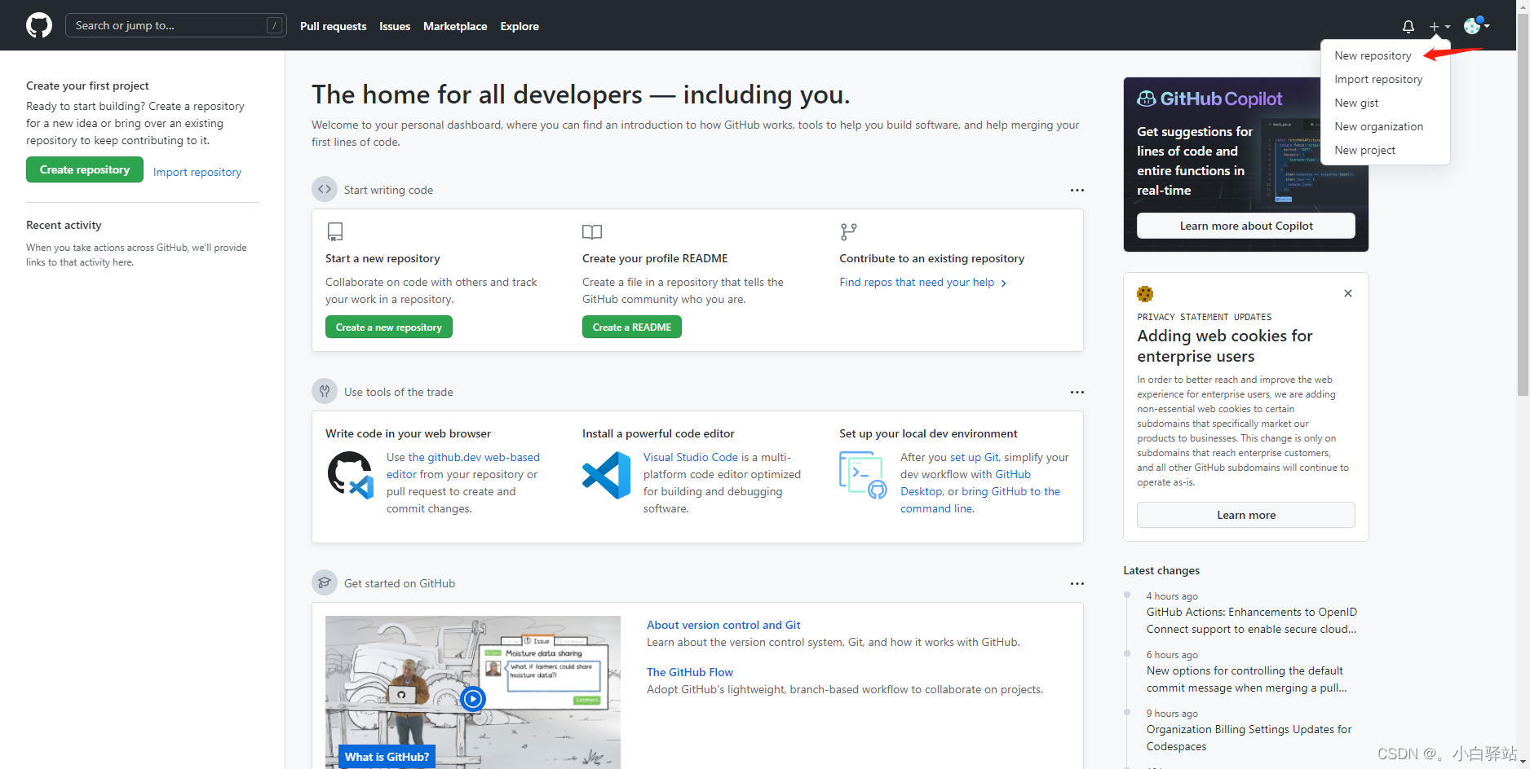Dismiss the Adding web cookies banner

coord(1347,293)
